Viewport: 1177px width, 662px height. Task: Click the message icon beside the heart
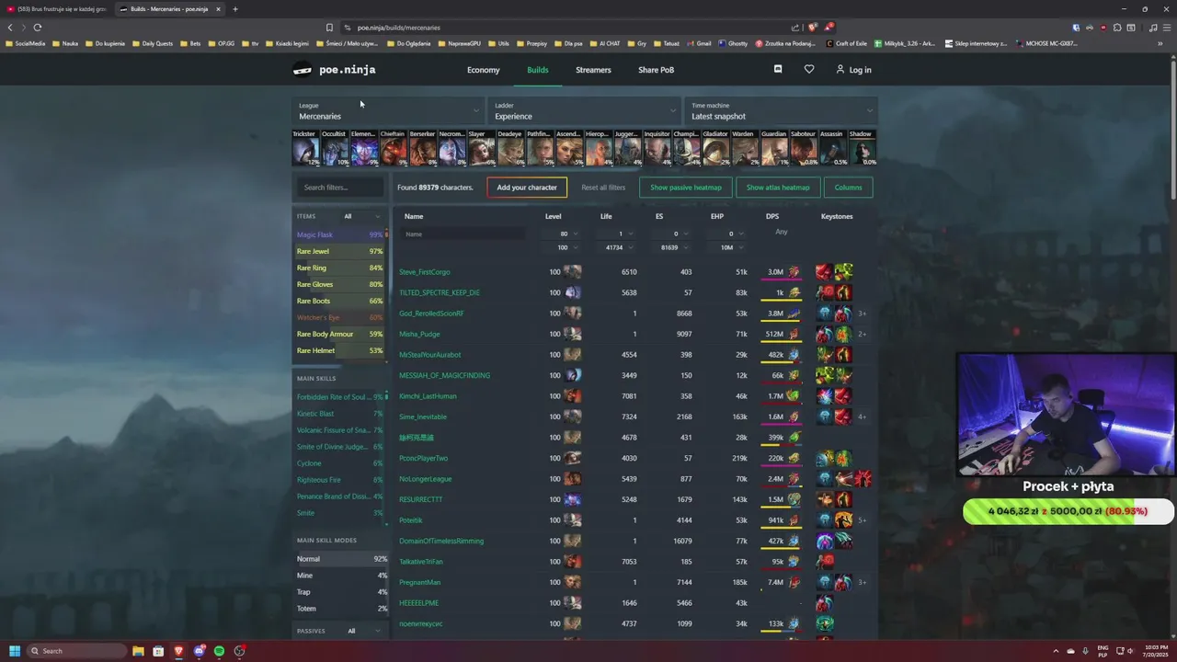(778, 69)
